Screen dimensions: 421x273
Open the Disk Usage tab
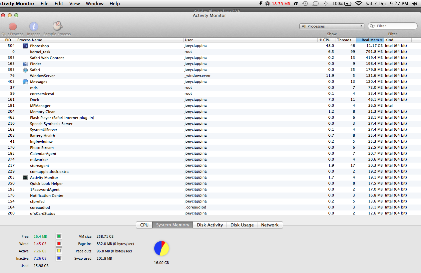click(242, 225)
